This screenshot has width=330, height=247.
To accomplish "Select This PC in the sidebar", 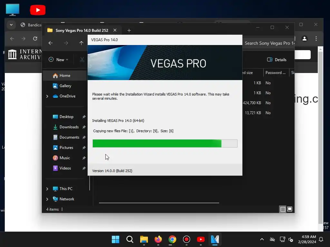I will point(66,189).
